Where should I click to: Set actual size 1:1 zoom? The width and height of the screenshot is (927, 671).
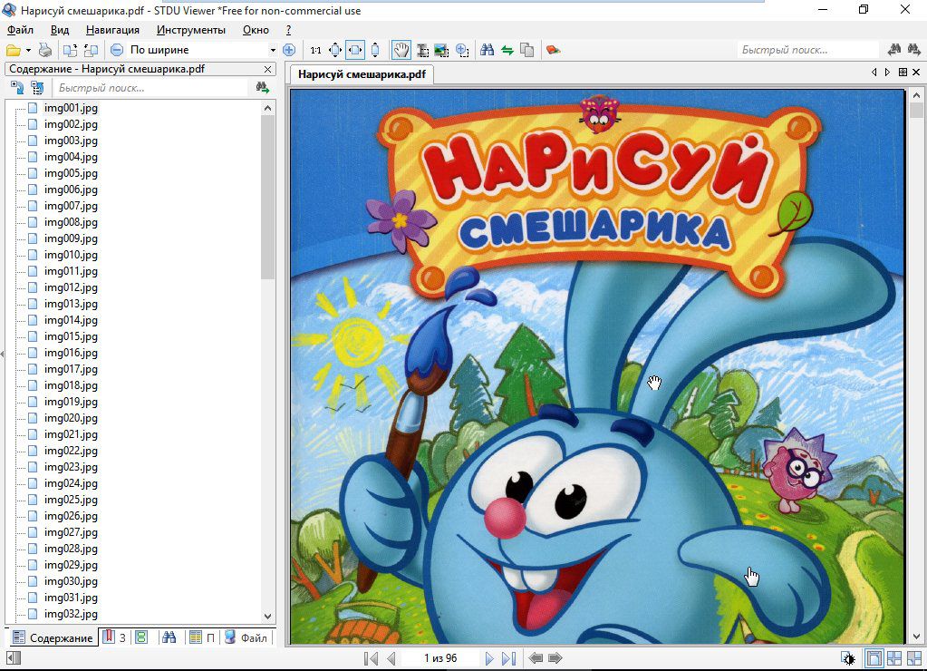(x=315, y=50)
